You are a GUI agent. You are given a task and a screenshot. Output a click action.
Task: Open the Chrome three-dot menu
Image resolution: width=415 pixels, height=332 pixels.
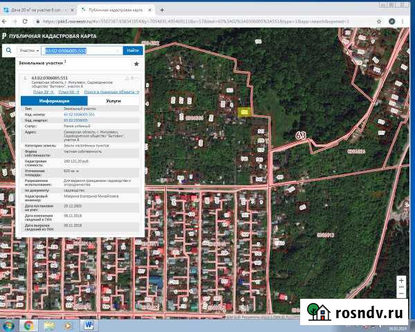pos(408,21)
